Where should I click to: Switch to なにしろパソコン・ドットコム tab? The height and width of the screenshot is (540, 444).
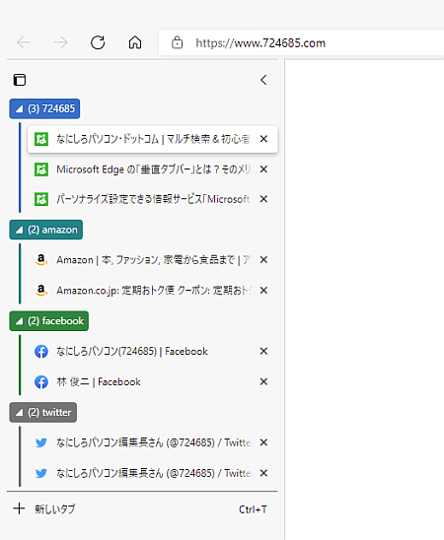point(152,139)
